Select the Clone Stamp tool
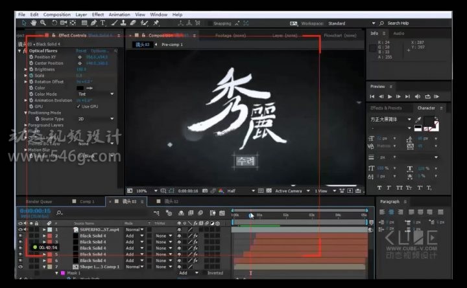The height and width of the screenshot is (288, 467). click(x=123, y=23)
